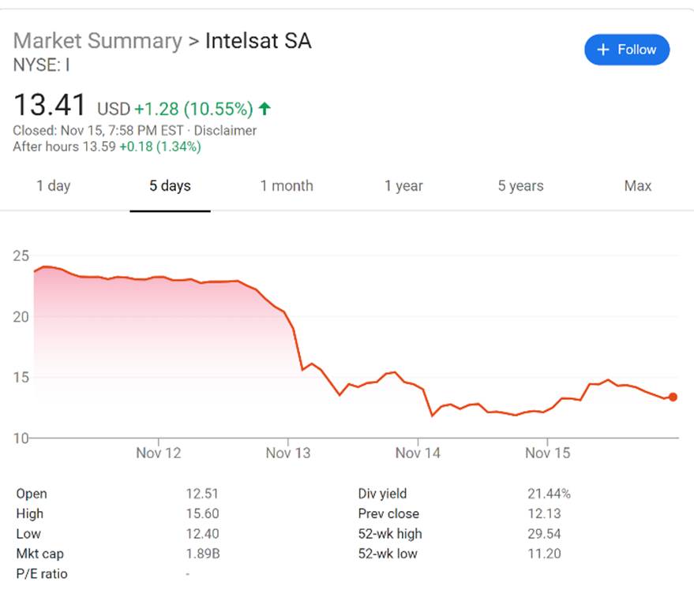
Task: Click the green up arrow icon
Action: (264, 109)
